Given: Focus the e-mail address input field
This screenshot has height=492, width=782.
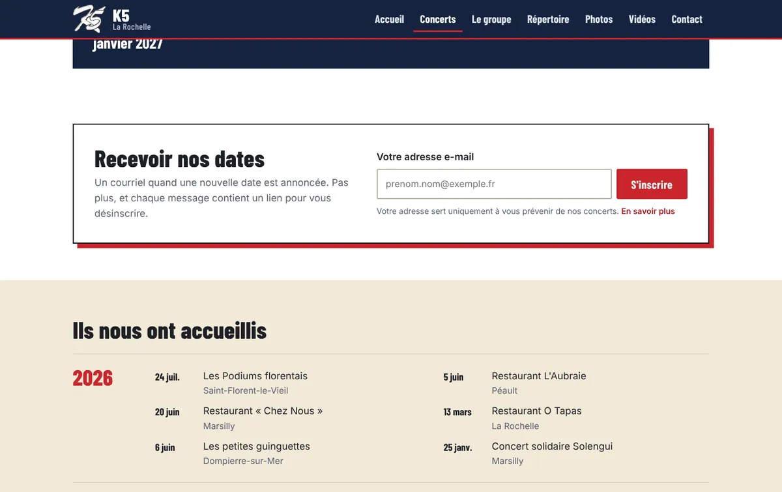Looking at the screenshot, I should point(494,184).
